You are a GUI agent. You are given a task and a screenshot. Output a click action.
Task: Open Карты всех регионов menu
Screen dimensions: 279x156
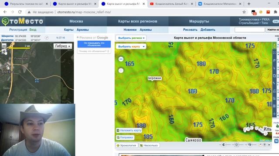(x=138, y=21)
